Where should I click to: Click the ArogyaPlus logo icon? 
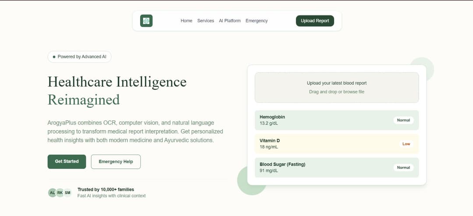146,21
